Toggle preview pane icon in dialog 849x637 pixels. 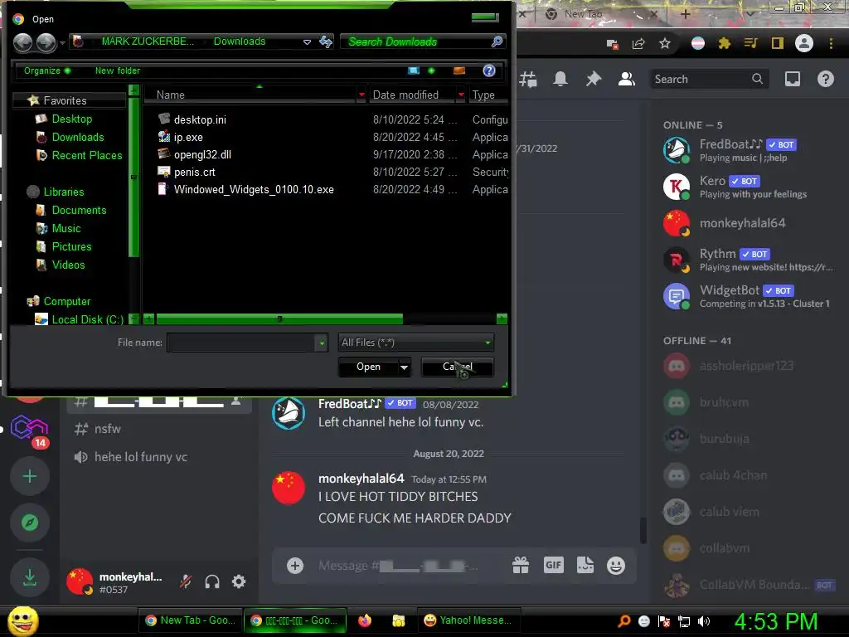(459, 71)
